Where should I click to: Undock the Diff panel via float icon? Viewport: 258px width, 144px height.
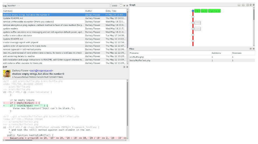124,67
